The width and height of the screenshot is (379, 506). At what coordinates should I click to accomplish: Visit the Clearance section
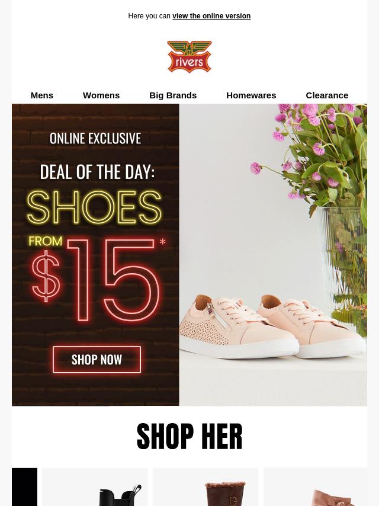pos(327,95)
